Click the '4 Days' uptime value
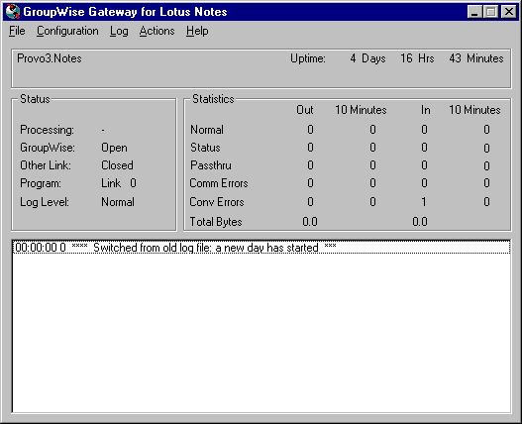This screenshot has height=424, width=522. pyautogui.click(x=367, y=58)
